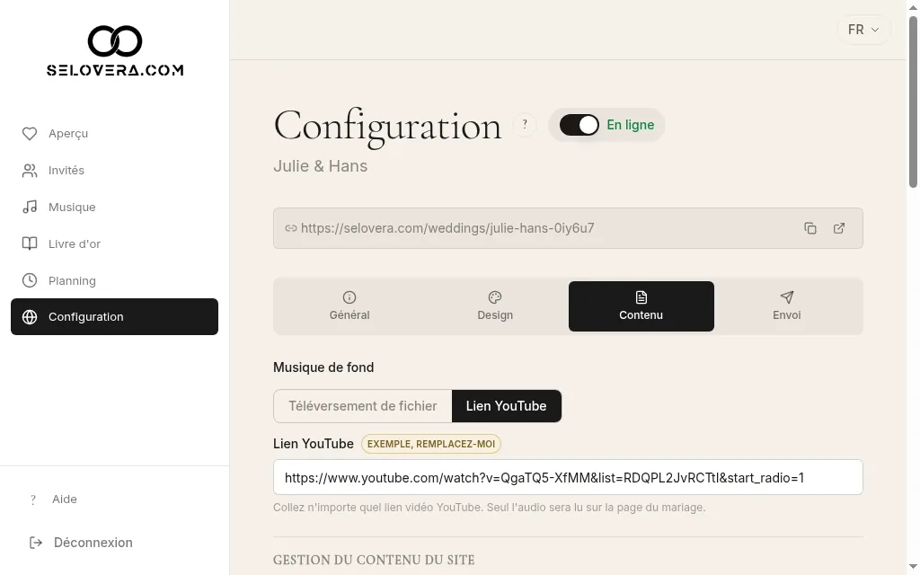
Task: Open Invités via the people icon
Action: click(x=30, y=171)
